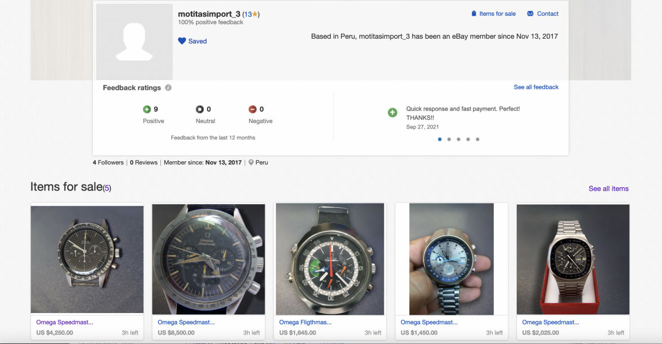Viewport: 662px width, 344px height.
Task: Click the Contact envelope icon
Action: pyautogui.click(x=530, y=13)
